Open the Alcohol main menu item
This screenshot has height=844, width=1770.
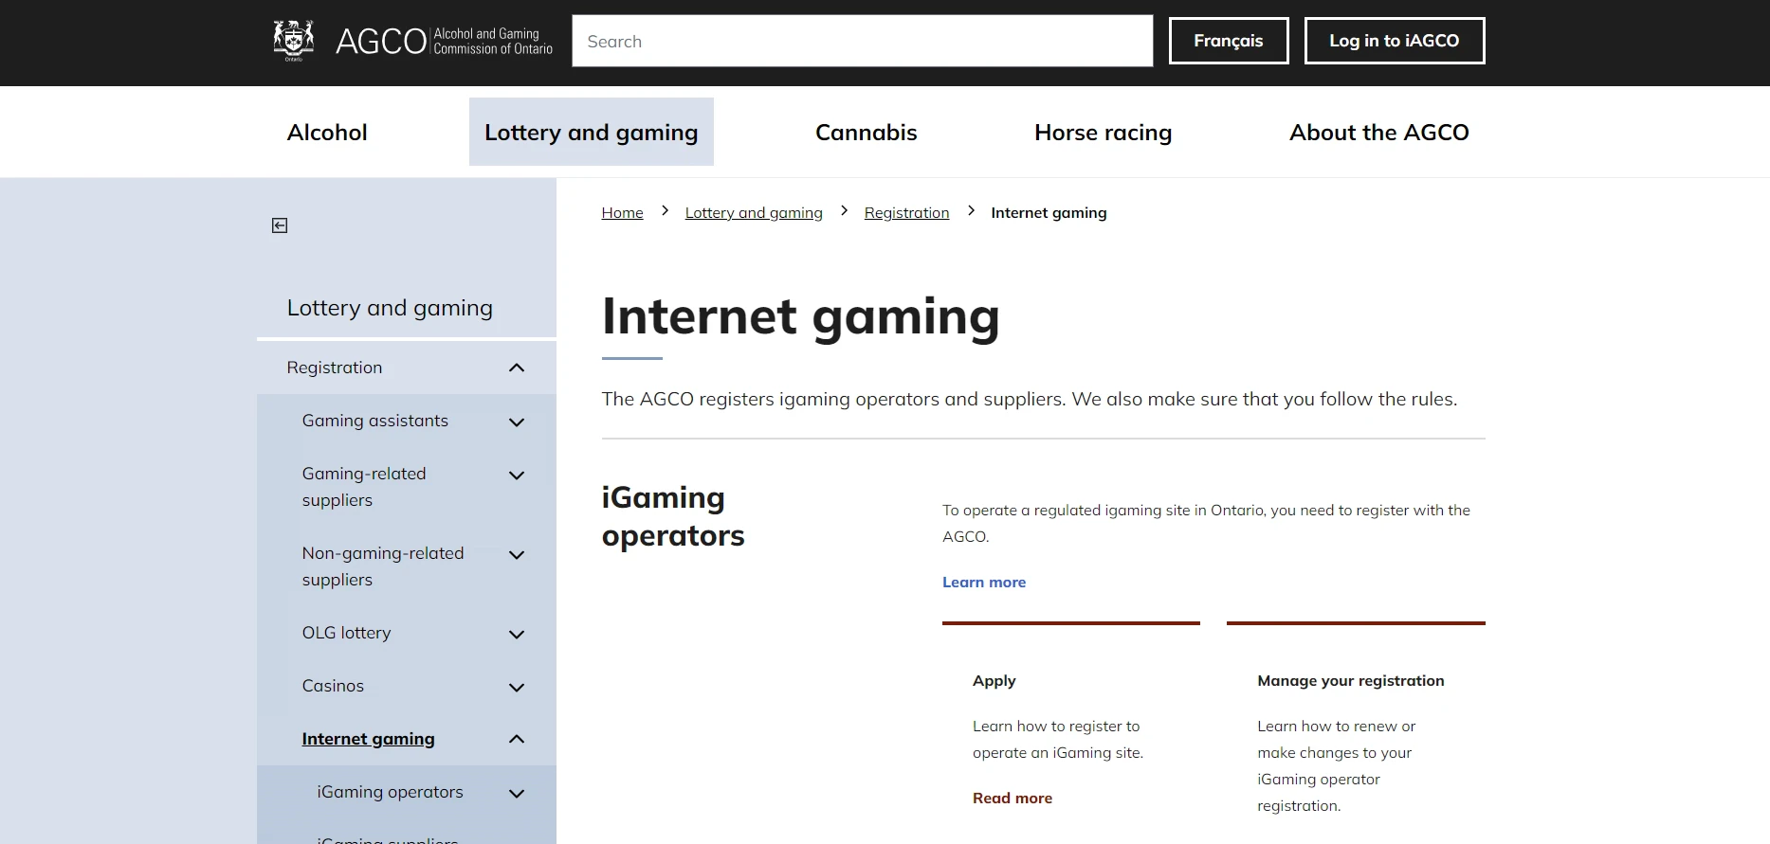click(x=327, y=133)
